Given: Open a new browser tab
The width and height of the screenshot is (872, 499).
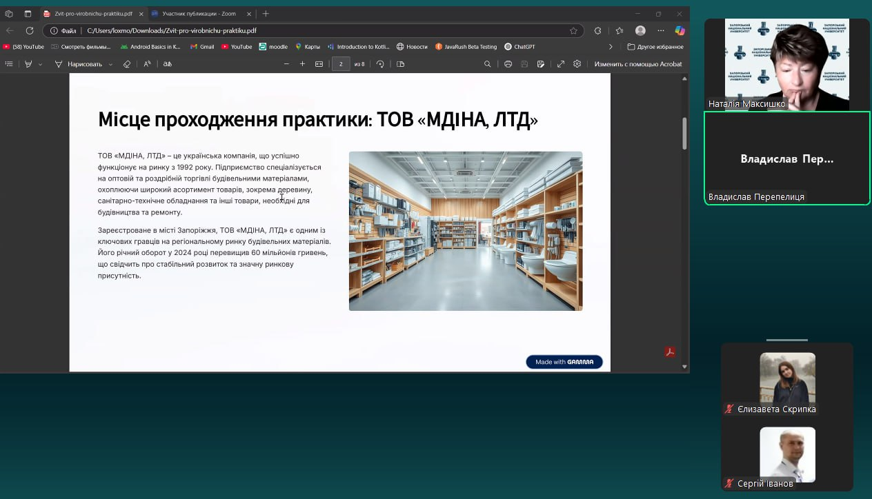Looking at the screenshot, I should (x=266, y=14).
